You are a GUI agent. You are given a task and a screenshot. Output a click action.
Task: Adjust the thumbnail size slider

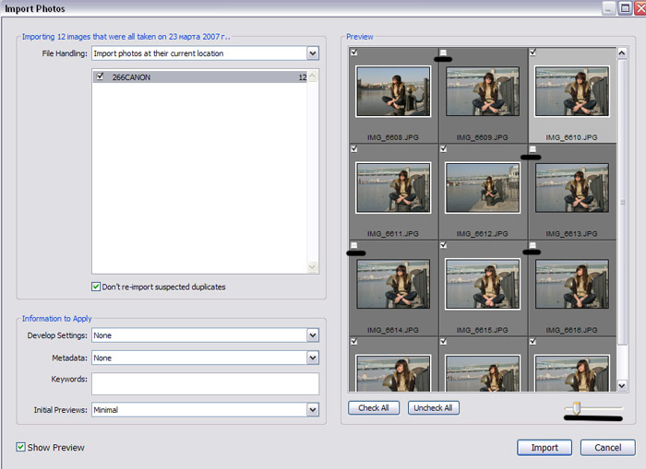(577, 408)
